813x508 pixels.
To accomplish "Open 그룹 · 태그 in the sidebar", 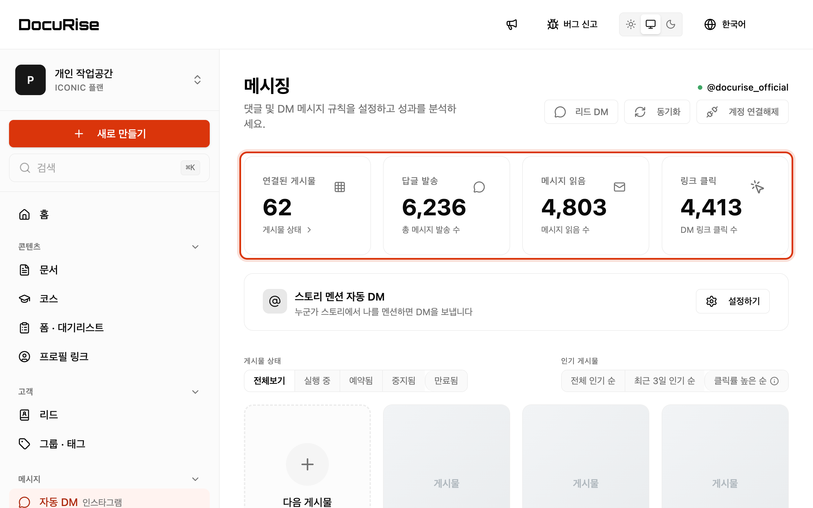I will click(x=109, y=444).
